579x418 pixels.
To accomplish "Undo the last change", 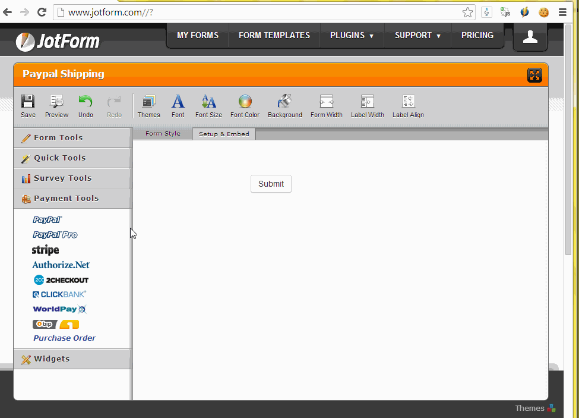I will (86, 102).
